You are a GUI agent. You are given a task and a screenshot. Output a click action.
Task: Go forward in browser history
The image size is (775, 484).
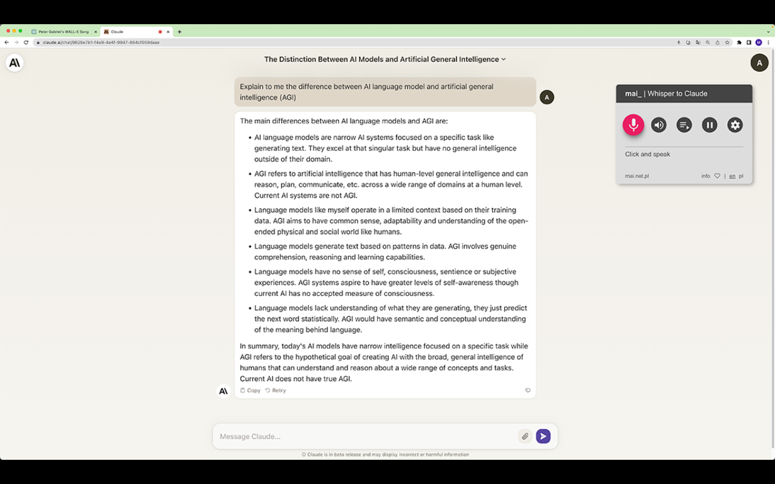16,42
